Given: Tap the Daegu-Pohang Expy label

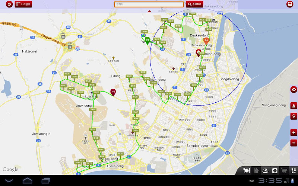Looking at the screenshot, I should (53, 39).
